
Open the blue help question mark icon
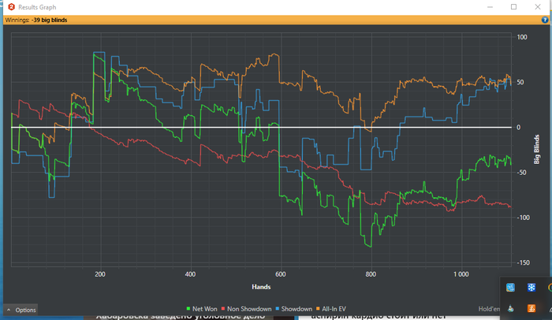point(545,20)
